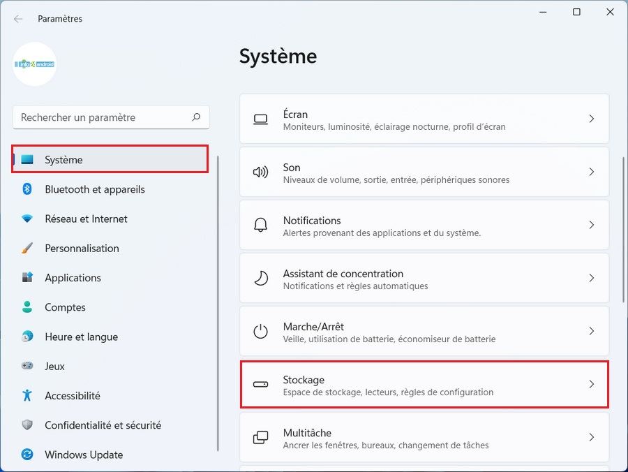
Task: Expand the Écran settings chevron
Action: pos(591,119)
